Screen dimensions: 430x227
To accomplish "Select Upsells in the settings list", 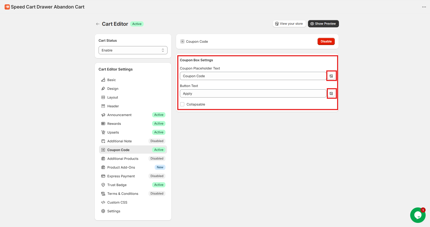I will [113, 132].
